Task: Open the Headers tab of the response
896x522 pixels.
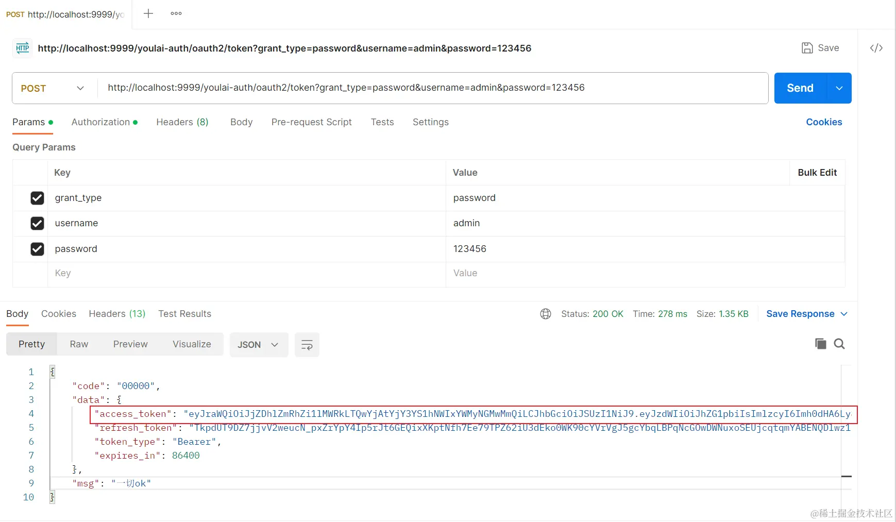Action: point(116,313)
